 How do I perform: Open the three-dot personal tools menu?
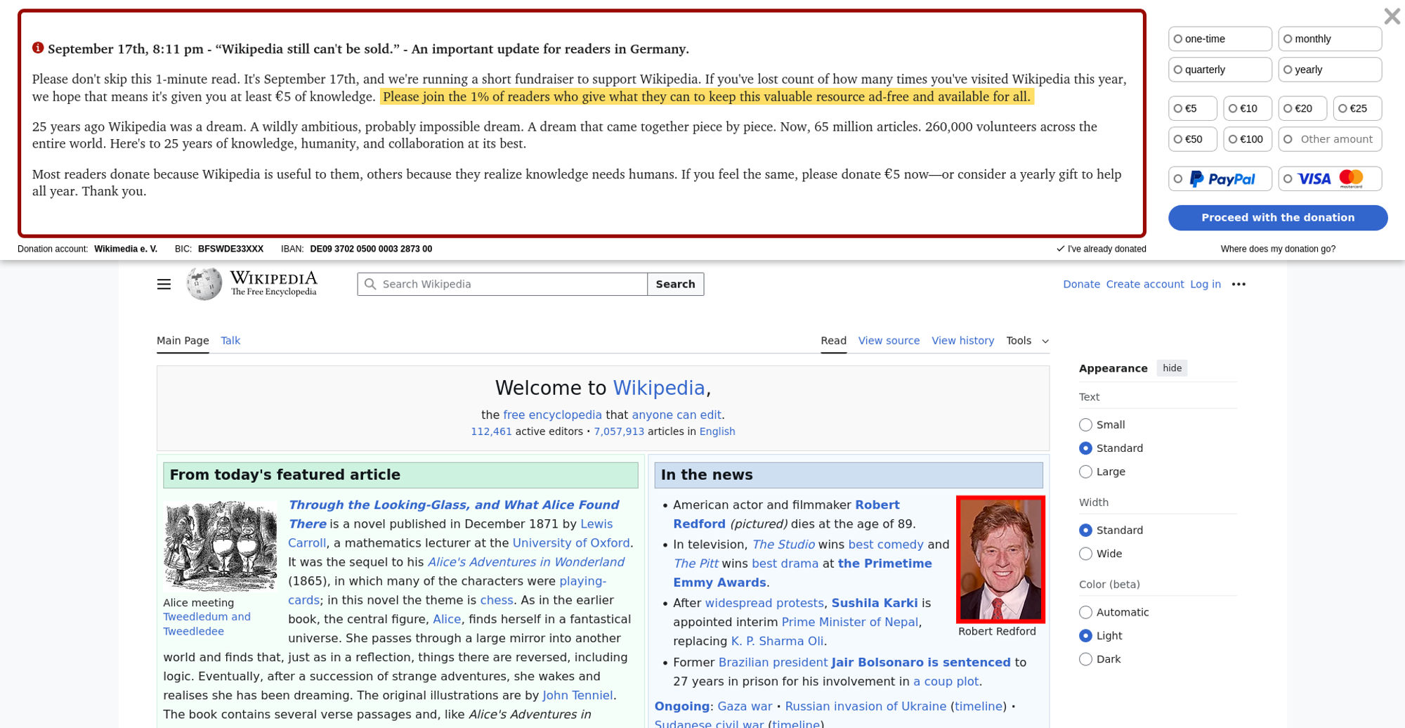[x=1239, y=284]
